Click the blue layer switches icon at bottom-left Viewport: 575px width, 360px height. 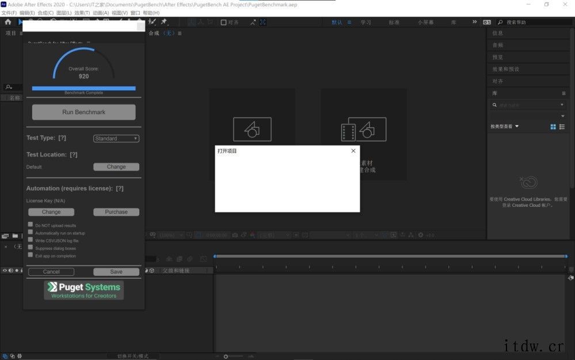point(5,356)
